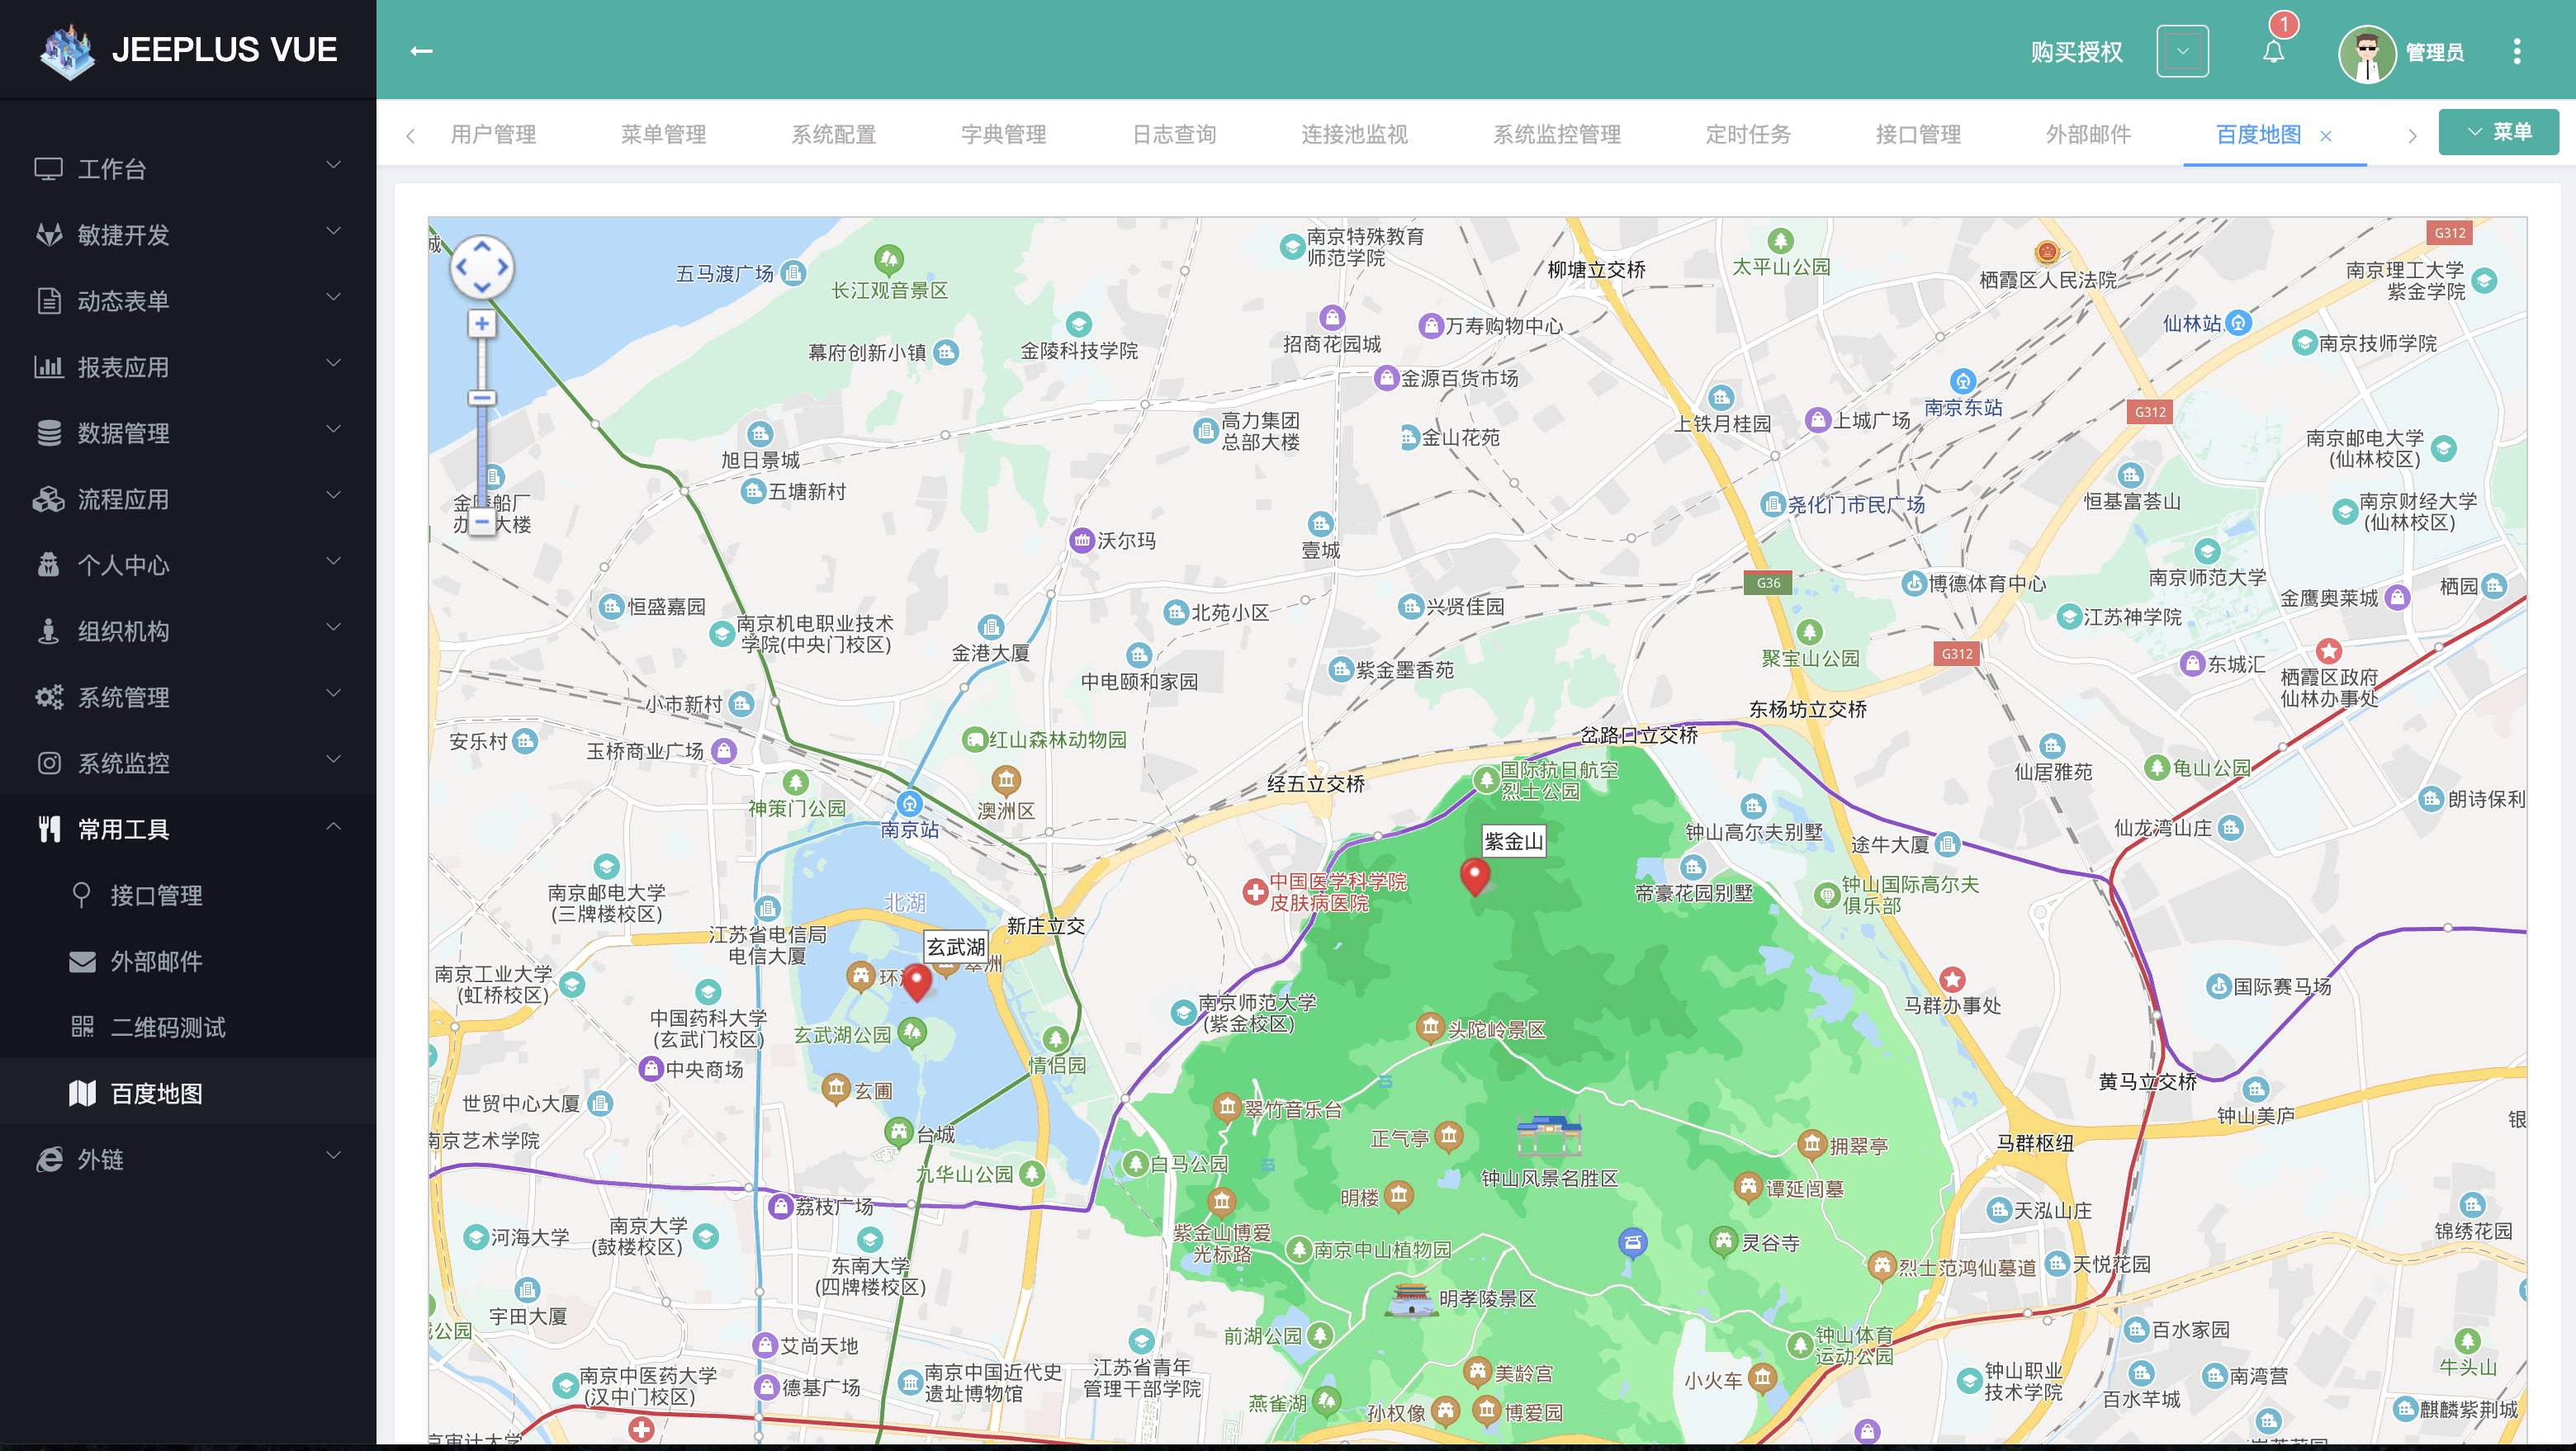Click the notification bell icon
2576x1451 pixels.
2272,52
